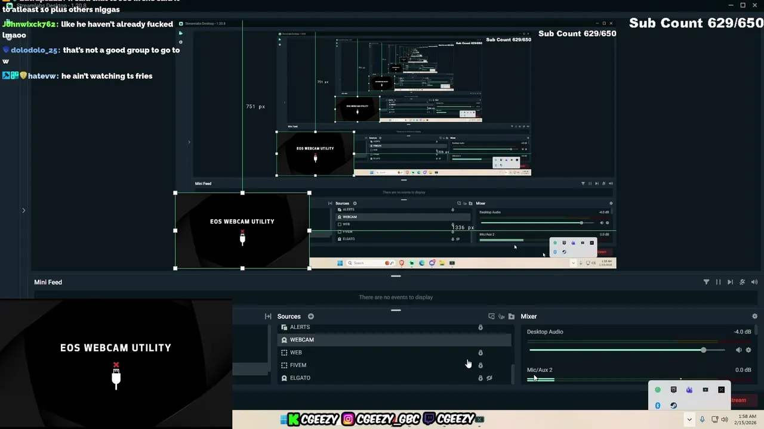Toggle the lock on ELGATO source
This screenshot has width=764, height=429.
pyautogui.click(x=480, y=378)
